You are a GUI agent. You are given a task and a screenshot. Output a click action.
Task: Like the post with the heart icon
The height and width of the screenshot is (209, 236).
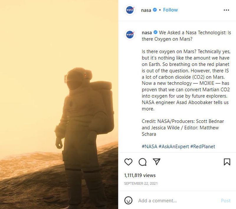tap(128, 162)
